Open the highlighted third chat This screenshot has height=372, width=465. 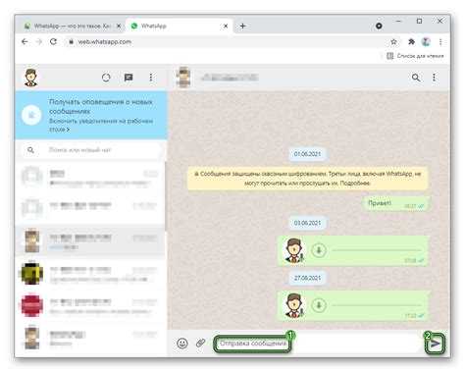90,241
